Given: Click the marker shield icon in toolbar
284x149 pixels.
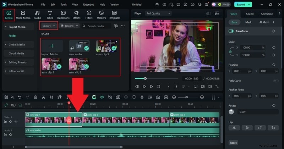Looking at the screenshot, I should click(x=134, y=97).
